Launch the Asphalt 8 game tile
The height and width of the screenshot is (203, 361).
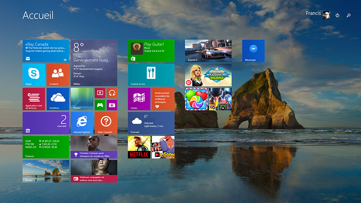coord(208,51)
